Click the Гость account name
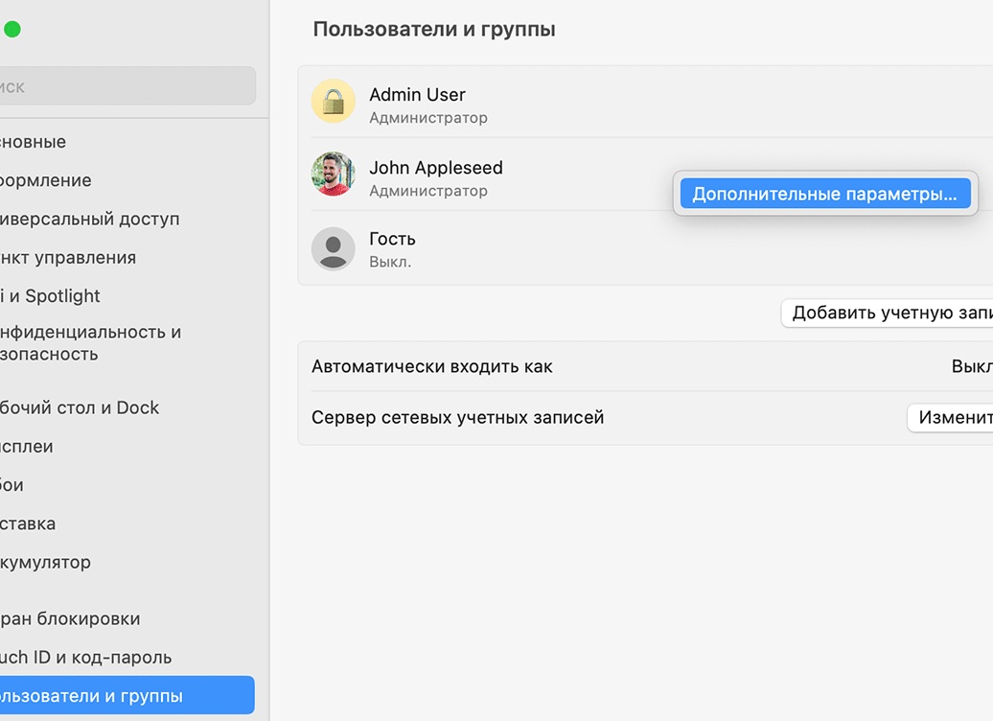The image size is (993, 721). pyautogui.click(x=393, y=239)
